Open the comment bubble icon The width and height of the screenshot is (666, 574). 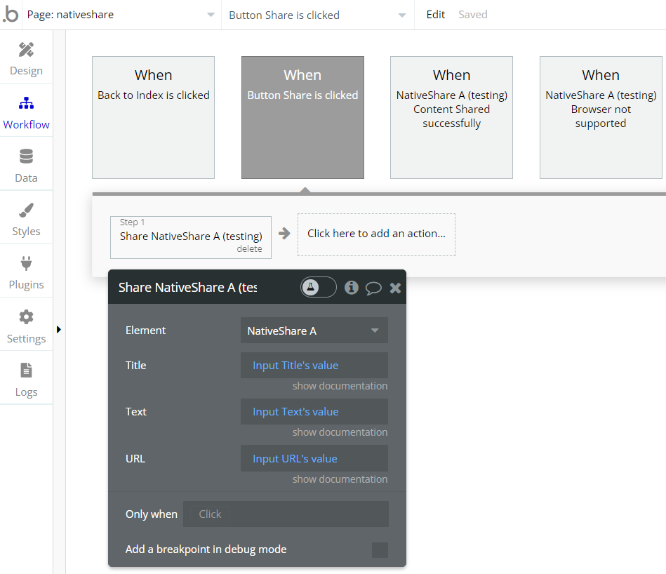click(x=373, y=288)
